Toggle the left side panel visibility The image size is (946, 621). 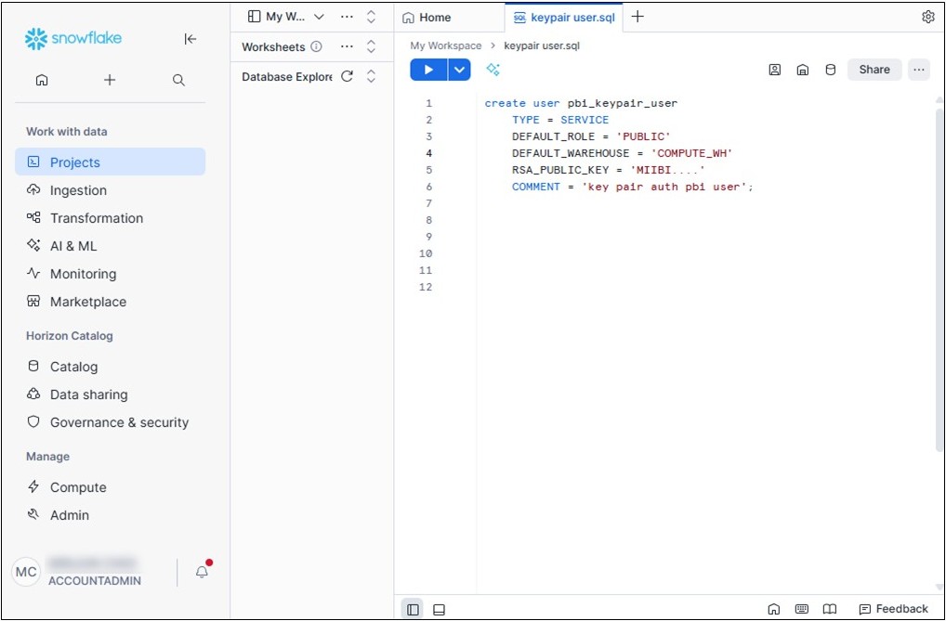(413, 609)
